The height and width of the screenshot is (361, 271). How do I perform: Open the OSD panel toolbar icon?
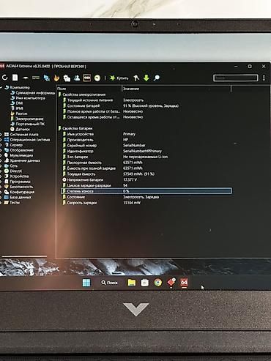[x=87, y=78]
